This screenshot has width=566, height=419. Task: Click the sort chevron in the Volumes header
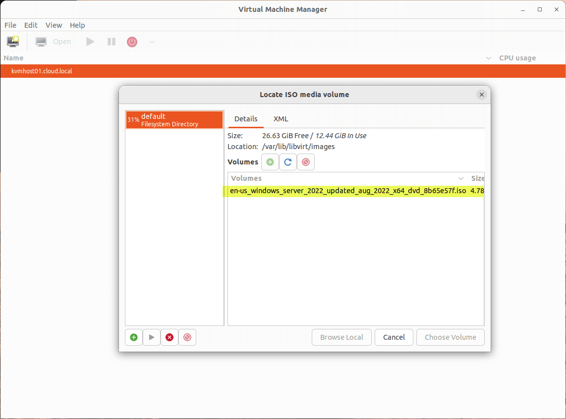461,178
